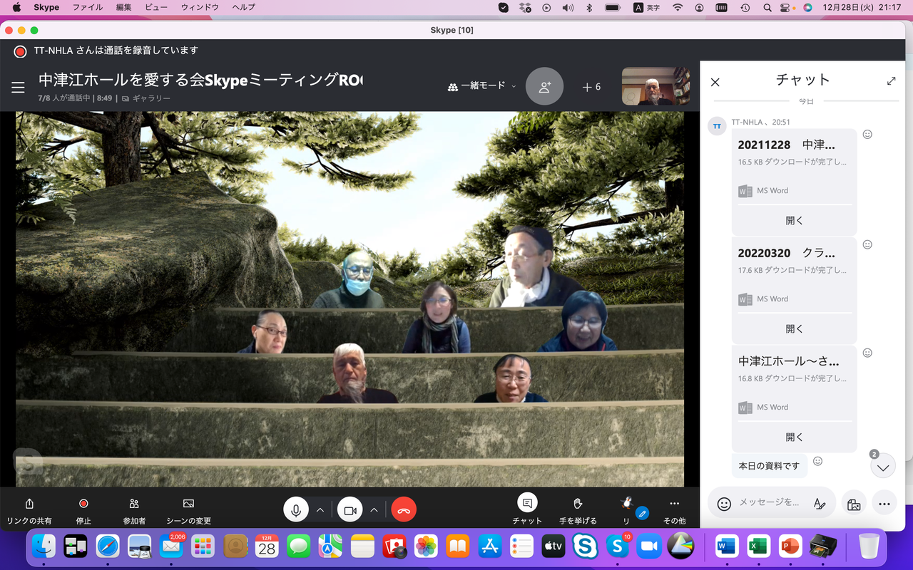Change the Together mode scene
Image resolution: width=913 pixels, height=570 pixels.
pos(188,511)
